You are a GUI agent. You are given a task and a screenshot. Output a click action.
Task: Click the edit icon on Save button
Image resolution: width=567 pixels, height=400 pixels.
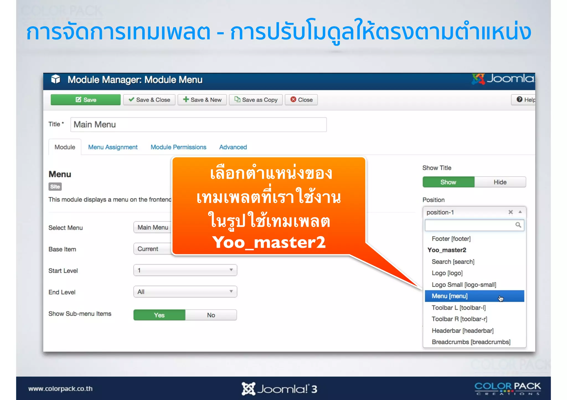tap(78, 100)
